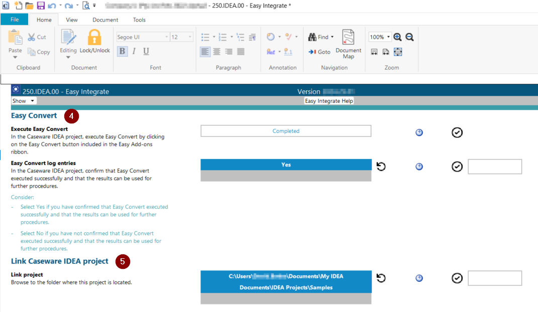Open the Document Map

coord(348,45)
